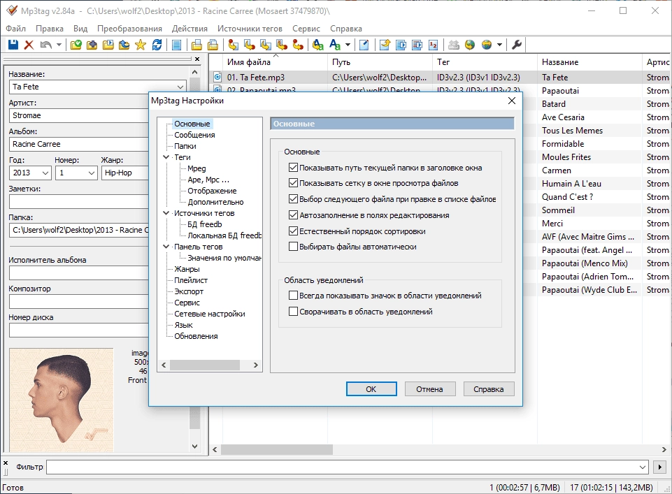Screen dimensions: 672x494
Task: Click the Отмена button
Action: [x=429, y=389]
